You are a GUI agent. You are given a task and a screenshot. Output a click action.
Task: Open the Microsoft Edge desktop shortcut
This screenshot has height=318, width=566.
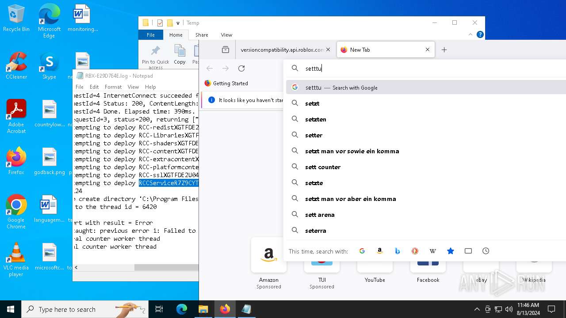pyautogui.click(x=49, y=21)
